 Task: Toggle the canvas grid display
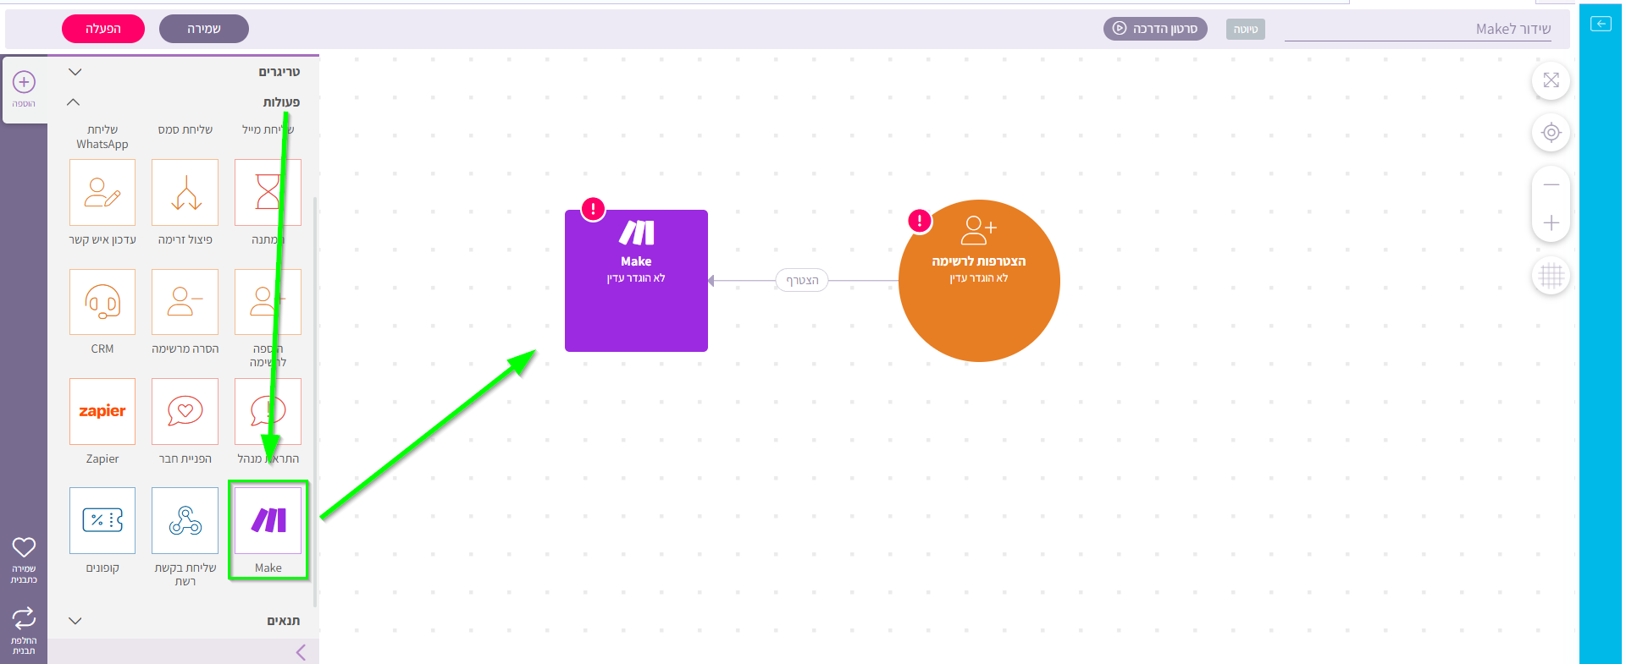(1551, 276)
